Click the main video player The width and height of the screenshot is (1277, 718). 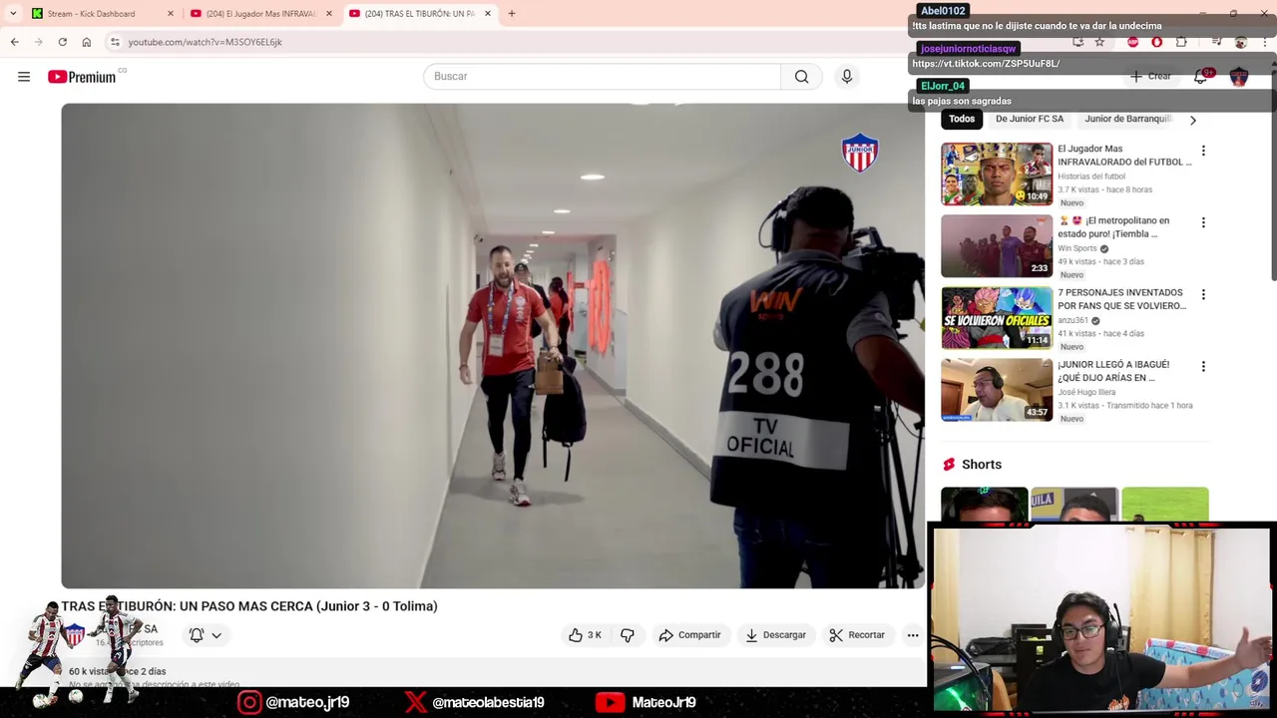click(x=493, y=346)
